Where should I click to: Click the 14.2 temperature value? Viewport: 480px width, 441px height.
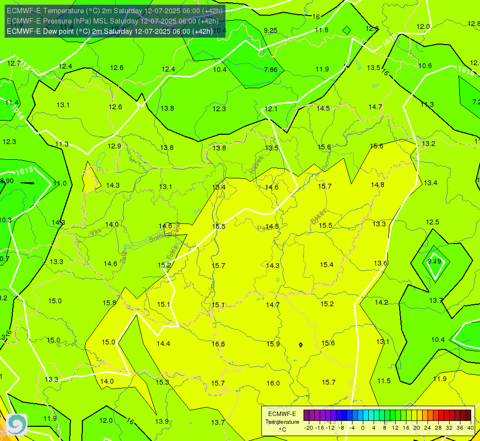381,302
